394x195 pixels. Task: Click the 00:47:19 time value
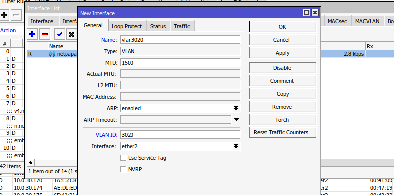point(381,188)
